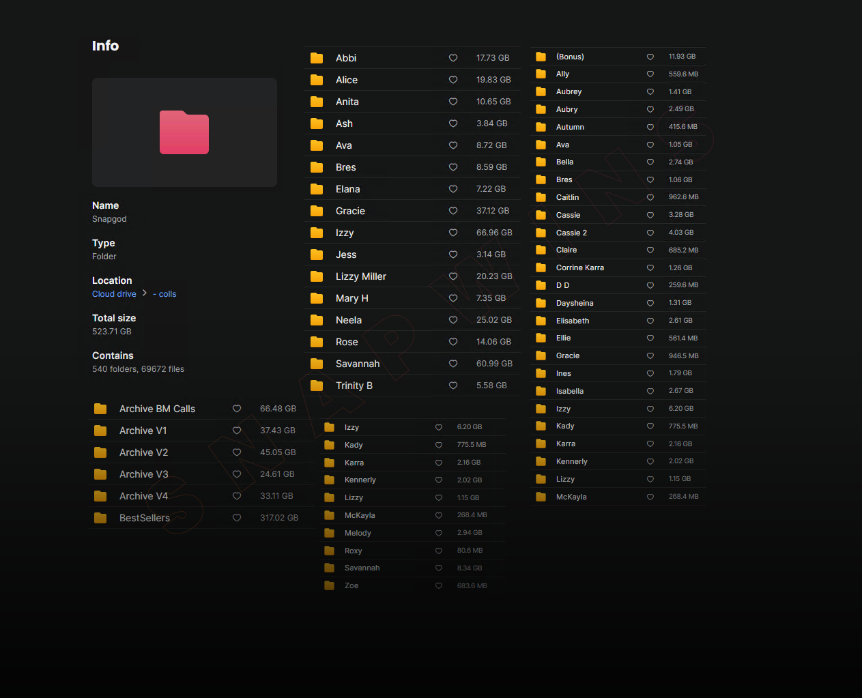Toggle the heart on Archive V3
The width and height of the screenshot is (862, 698).
(x=237, y=474)
